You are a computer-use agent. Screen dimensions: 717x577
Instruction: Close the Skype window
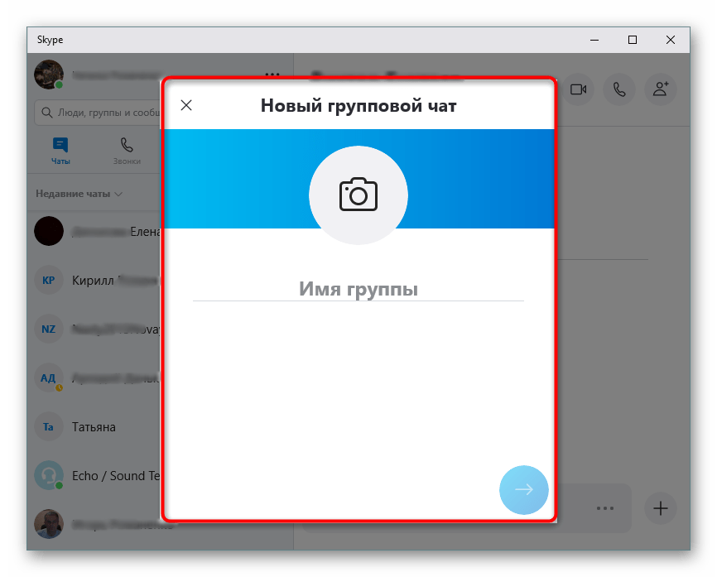pyautogui.click(x=671, y=40)
